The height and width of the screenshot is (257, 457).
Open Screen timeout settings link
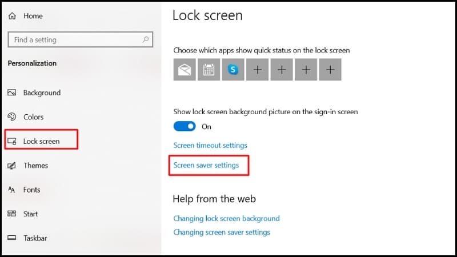(x=210, y=146)
